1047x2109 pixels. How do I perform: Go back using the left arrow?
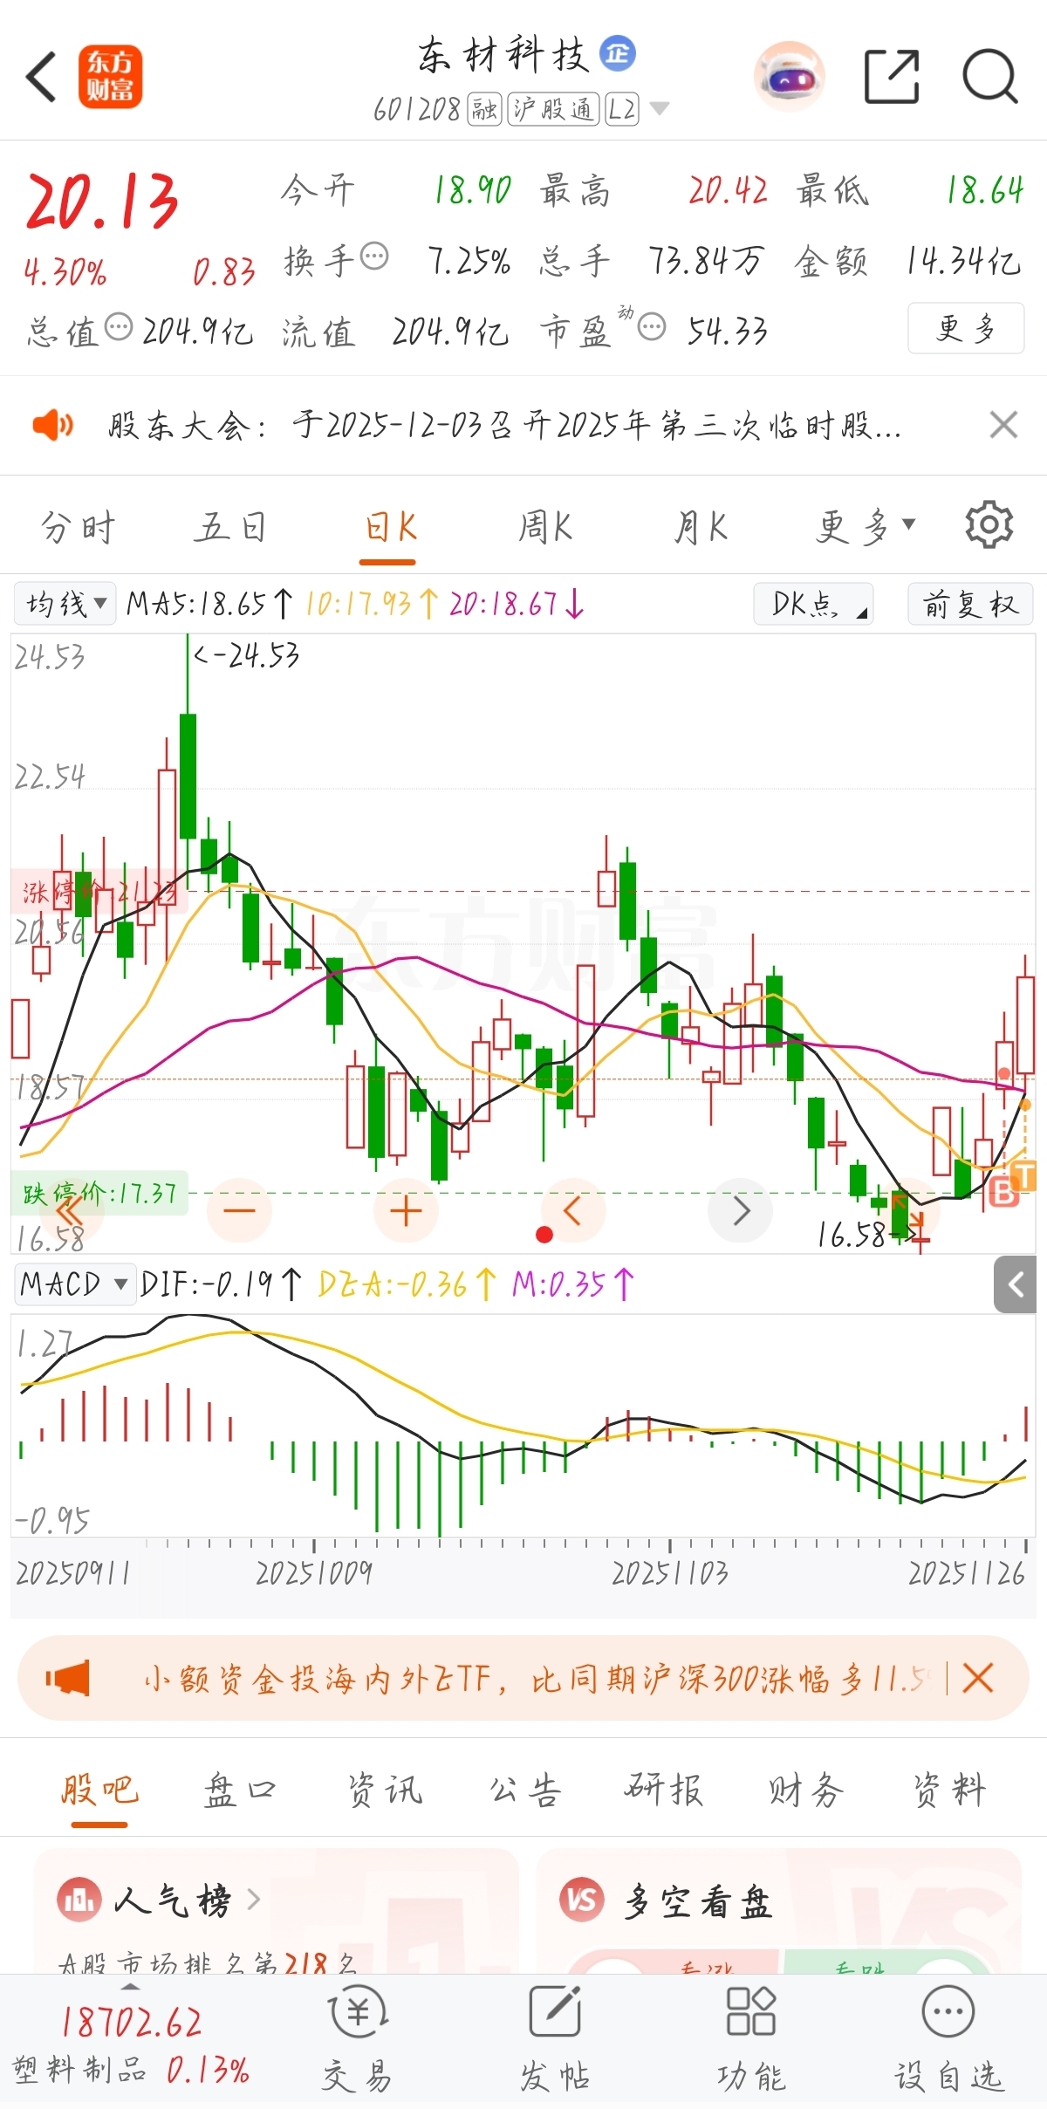tap(42, 77)
